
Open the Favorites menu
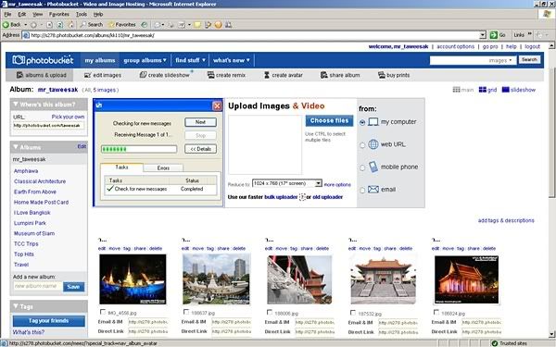pos(59,14)
